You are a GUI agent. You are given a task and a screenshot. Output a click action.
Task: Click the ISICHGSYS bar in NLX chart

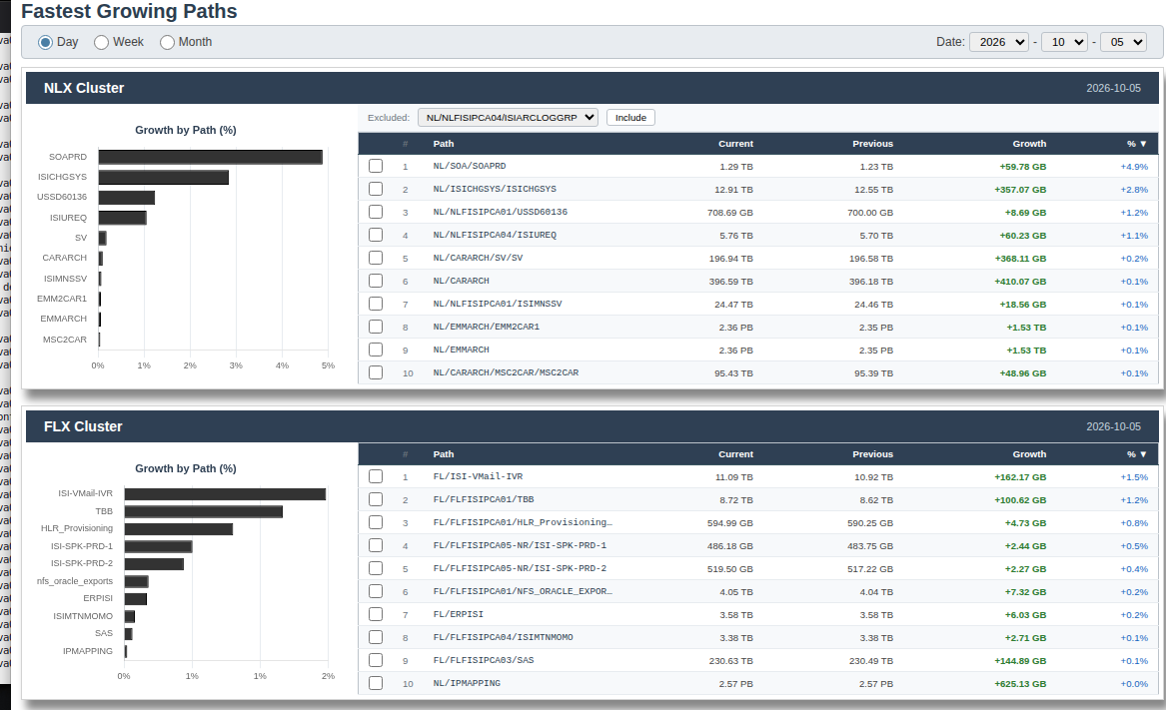(164, 177)
